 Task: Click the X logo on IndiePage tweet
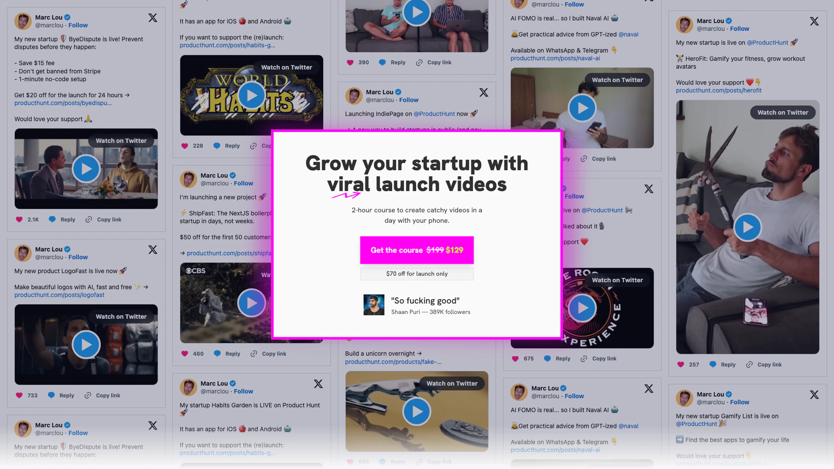[x=483, y=92]
